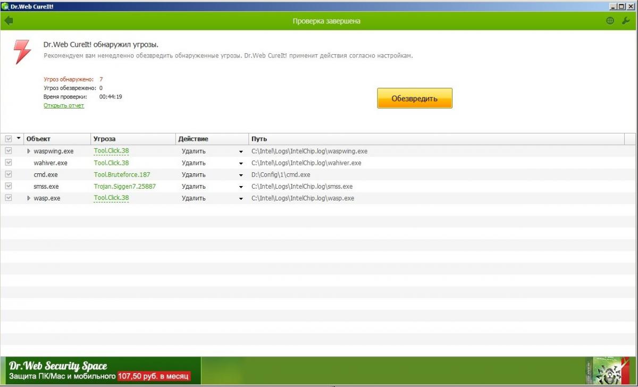Viewport: 638px width, 387px height.
Task: Toggle checkbox for cmd.exe row
Action: tap(9, 174)
